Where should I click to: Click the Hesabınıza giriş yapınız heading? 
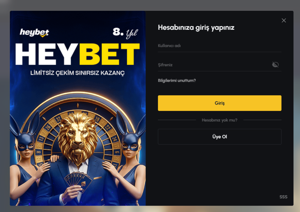point(196,28)
